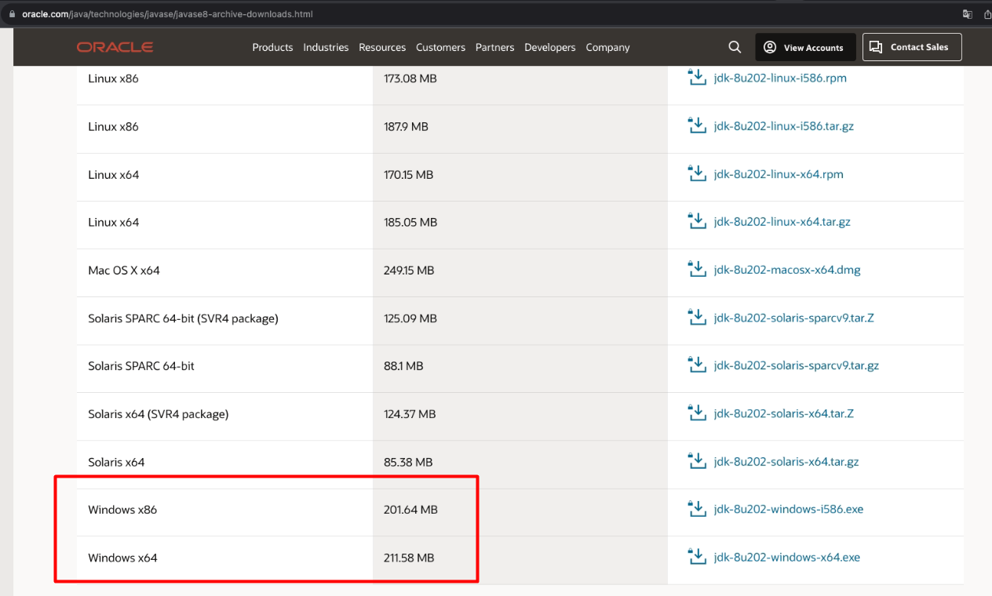Screen dimensions: 992x596
Task: Download jdk-8u202-solaris-sparcv9.tar.Z link
Action: (x=794, y=318)
